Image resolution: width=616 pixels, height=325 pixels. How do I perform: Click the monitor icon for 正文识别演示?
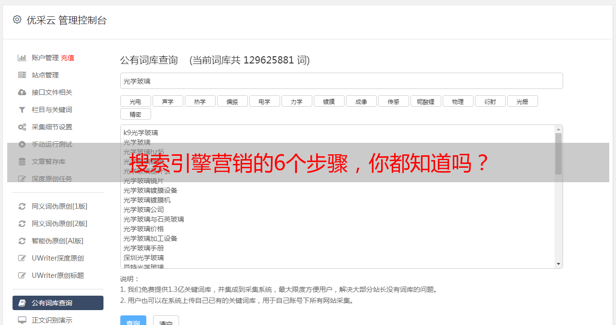pos(22,320)
